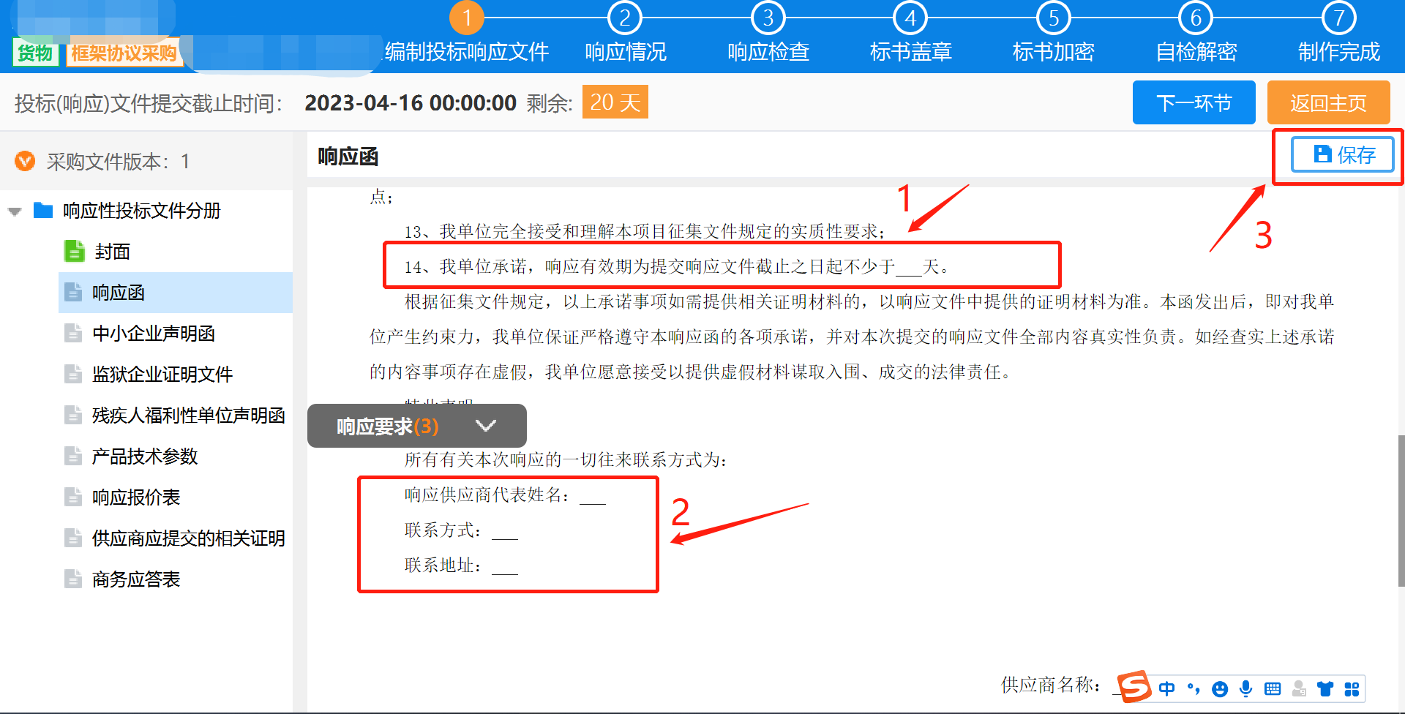Click the Sogou account login icon

coord(1299,688)
